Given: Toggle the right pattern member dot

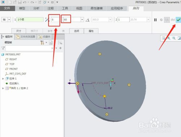Looking at the screenshot, I should coord(129,85).
